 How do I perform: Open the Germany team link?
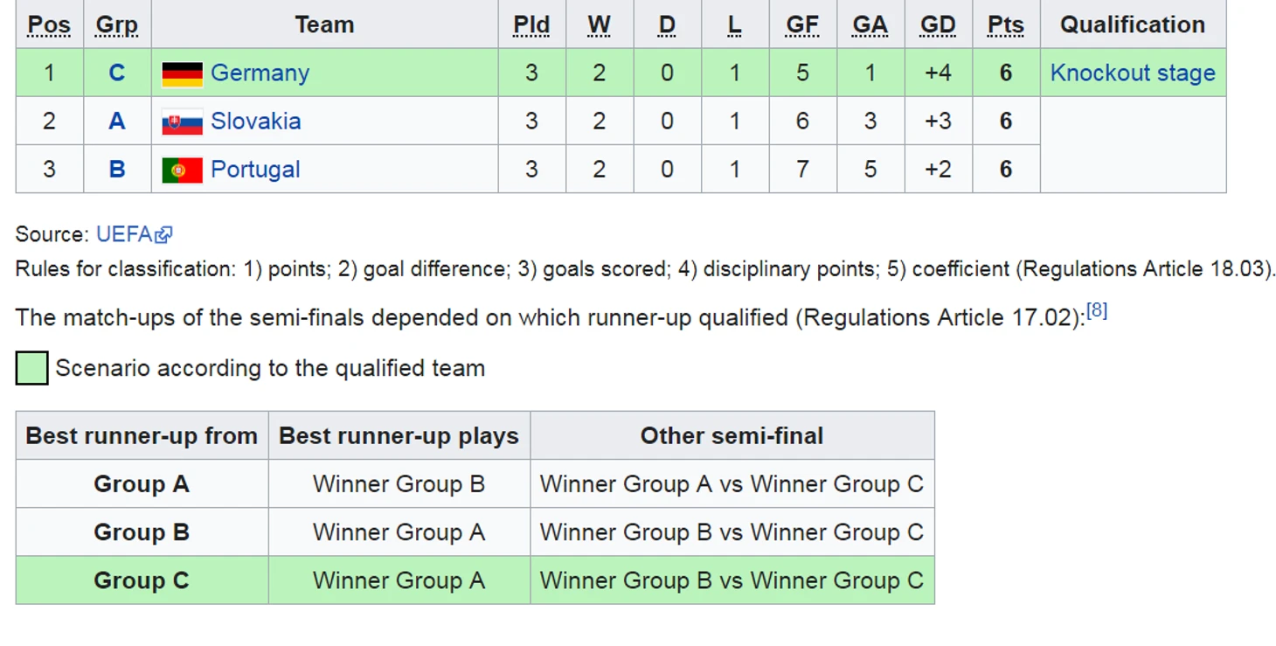pyautogui.click(x=260, y=73)
